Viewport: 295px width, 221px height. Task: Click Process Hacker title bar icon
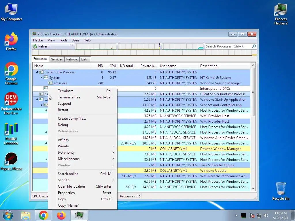tap(34, 34)
